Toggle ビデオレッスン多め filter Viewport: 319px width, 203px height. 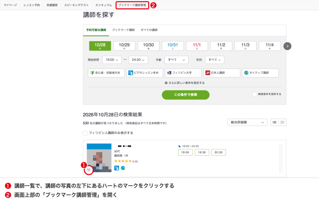tap(145, 73)
